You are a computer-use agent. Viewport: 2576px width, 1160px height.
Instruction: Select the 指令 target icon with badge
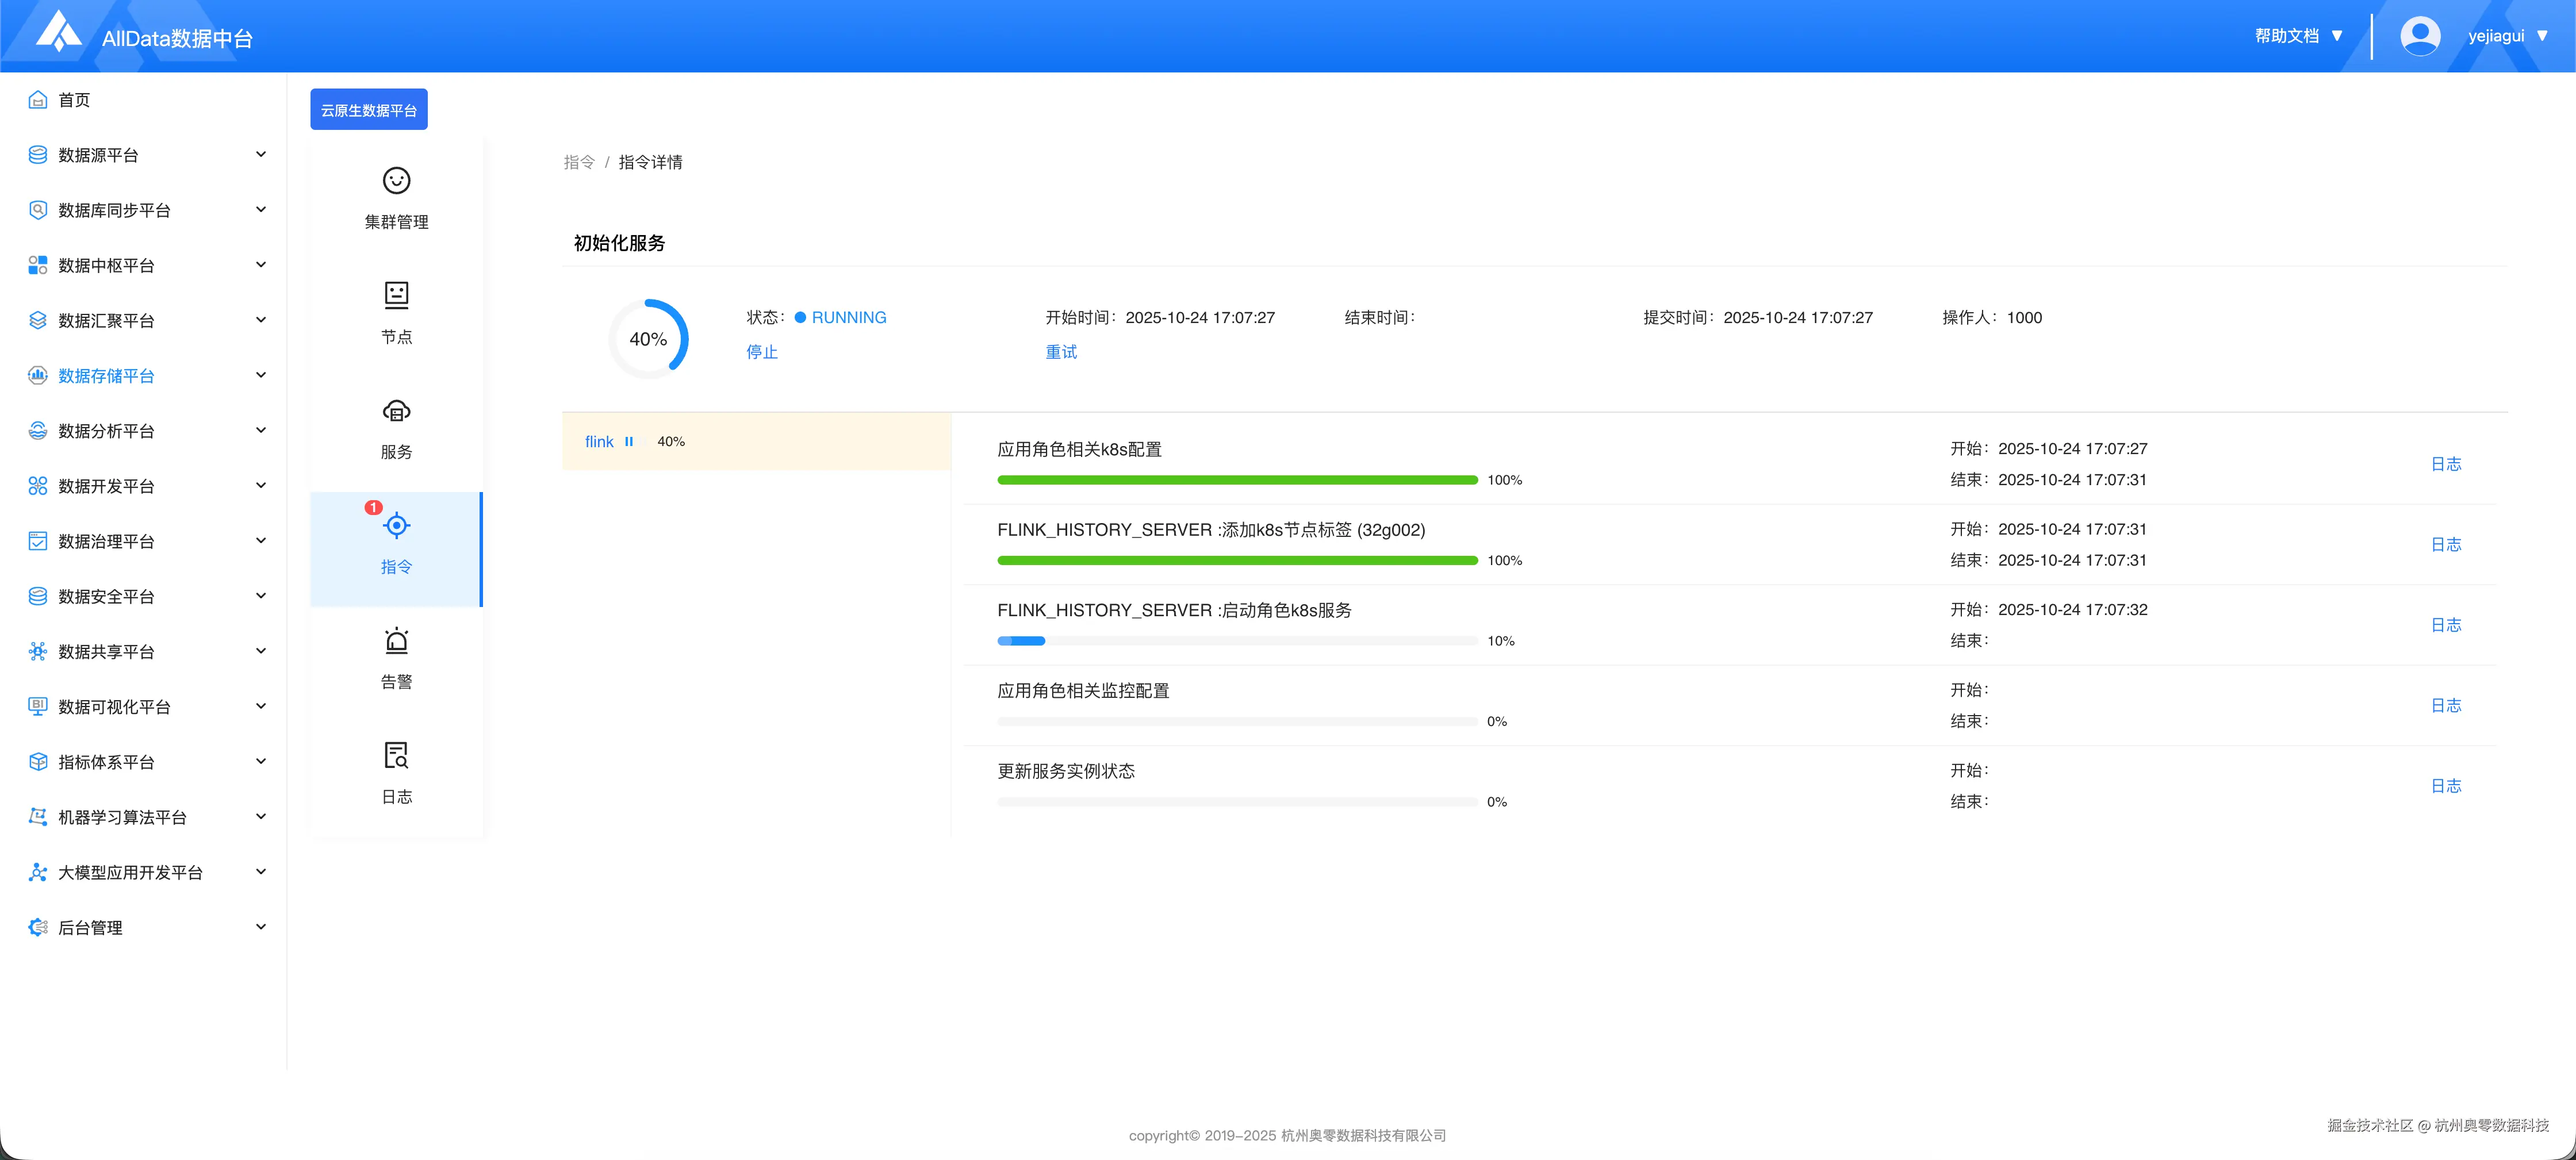tap(396, 525)
